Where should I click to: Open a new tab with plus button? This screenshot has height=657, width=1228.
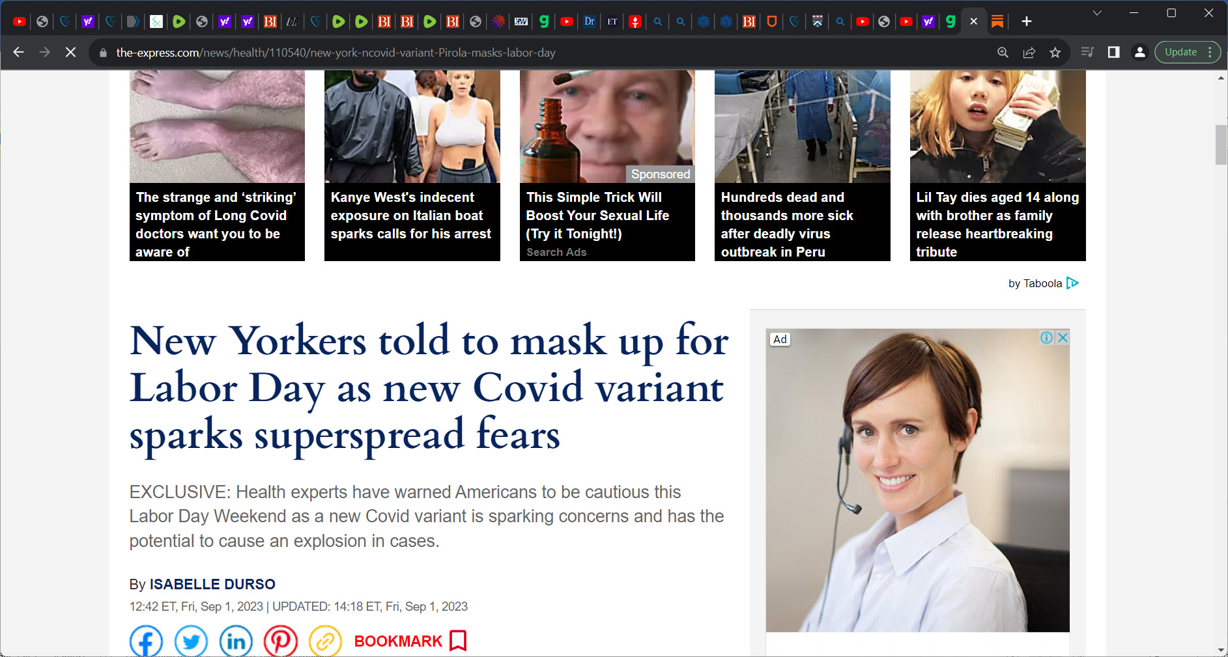pyautogui.click(x=1026, y=21)
